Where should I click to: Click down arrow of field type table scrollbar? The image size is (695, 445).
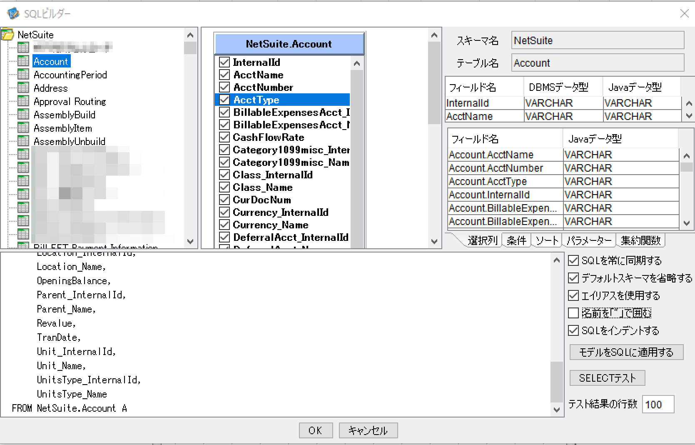tap(689, 116)
